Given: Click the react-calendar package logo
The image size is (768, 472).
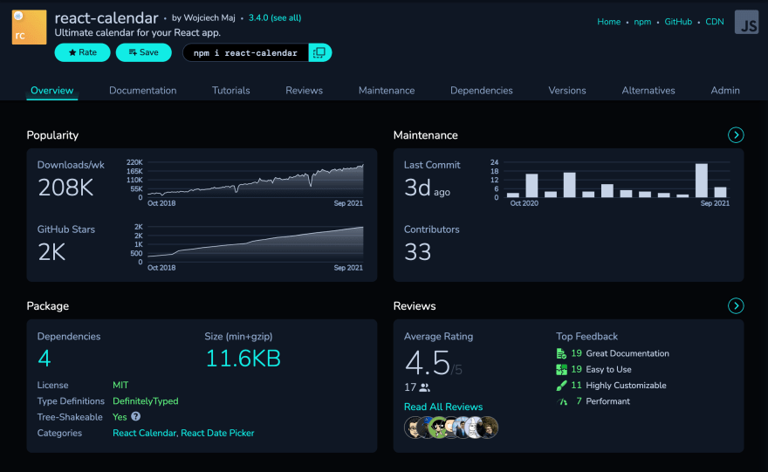Looking at the screenshot, I should [x=30, y=27].
